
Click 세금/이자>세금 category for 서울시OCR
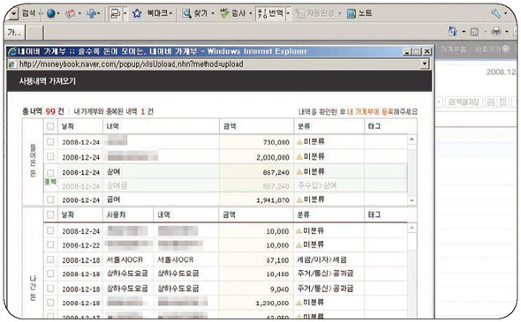(x=321, y=259)
